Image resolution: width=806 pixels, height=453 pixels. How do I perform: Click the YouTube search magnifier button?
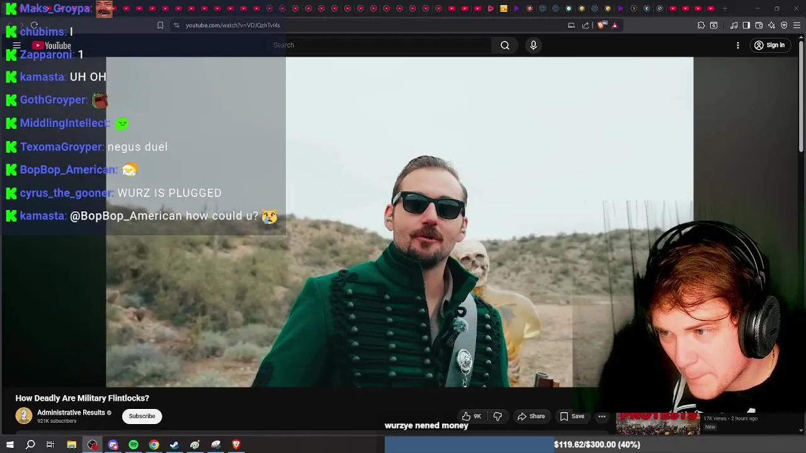(505, 45)
